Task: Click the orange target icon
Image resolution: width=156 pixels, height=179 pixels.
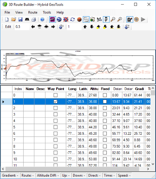Action: coord(137,19)
